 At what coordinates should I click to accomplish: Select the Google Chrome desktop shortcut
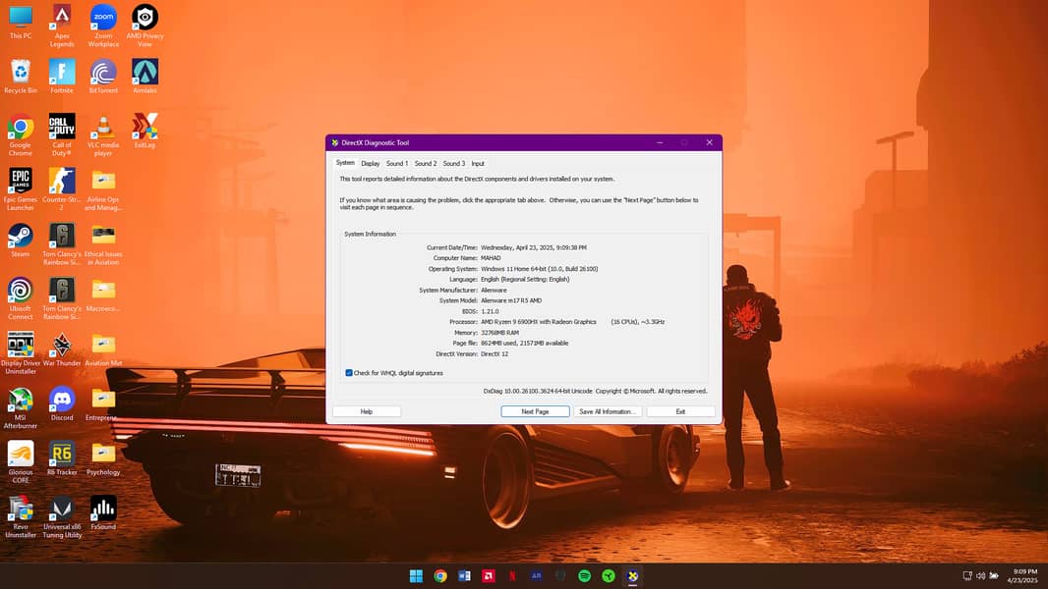coord(21,134)
